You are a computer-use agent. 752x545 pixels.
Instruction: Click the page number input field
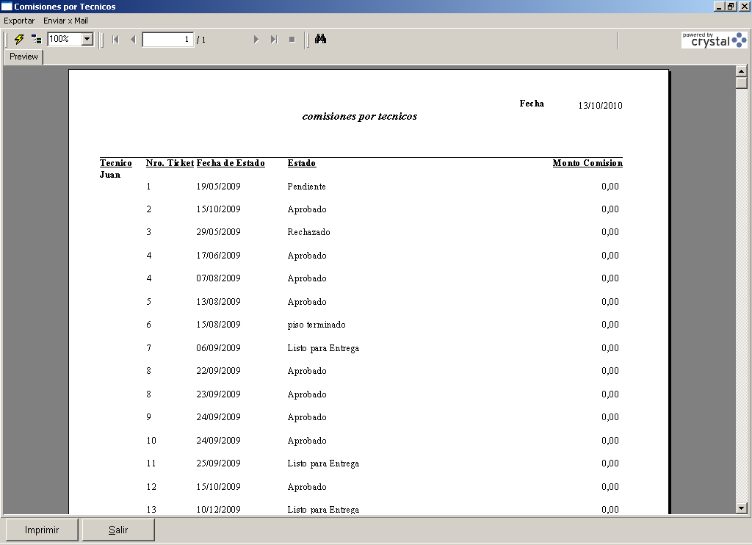pos(168,40)
